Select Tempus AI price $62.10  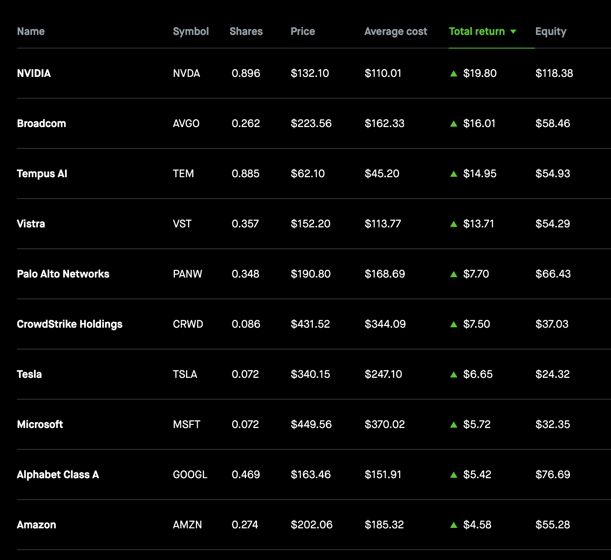coord(308,174)
